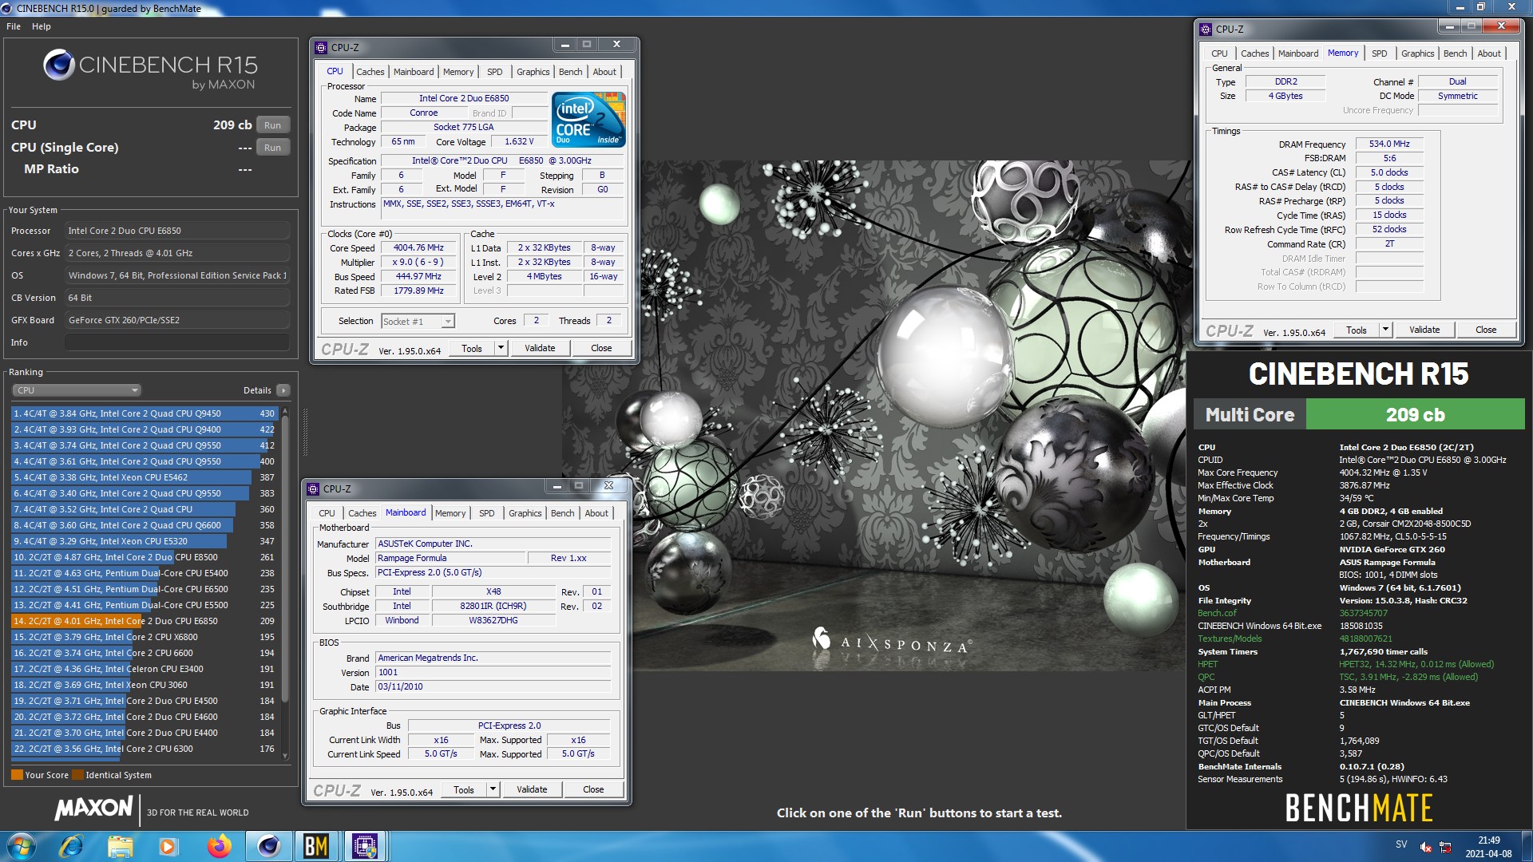Click the Processor field Intel Core 2 Duo E6850
This screenshot has height=862, width=1533.
(177, 231)
